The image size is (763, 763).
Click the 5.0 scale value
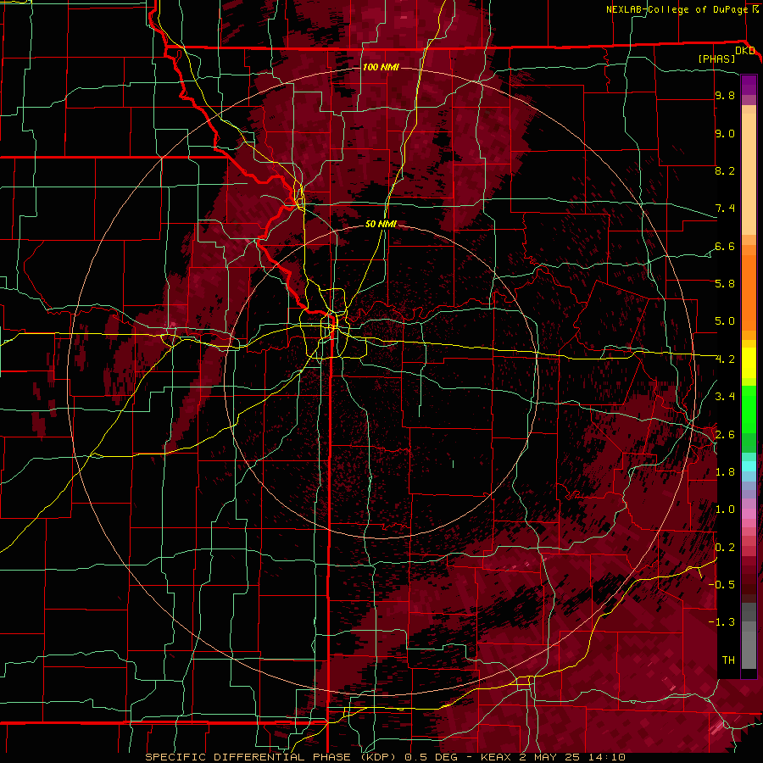725,321
